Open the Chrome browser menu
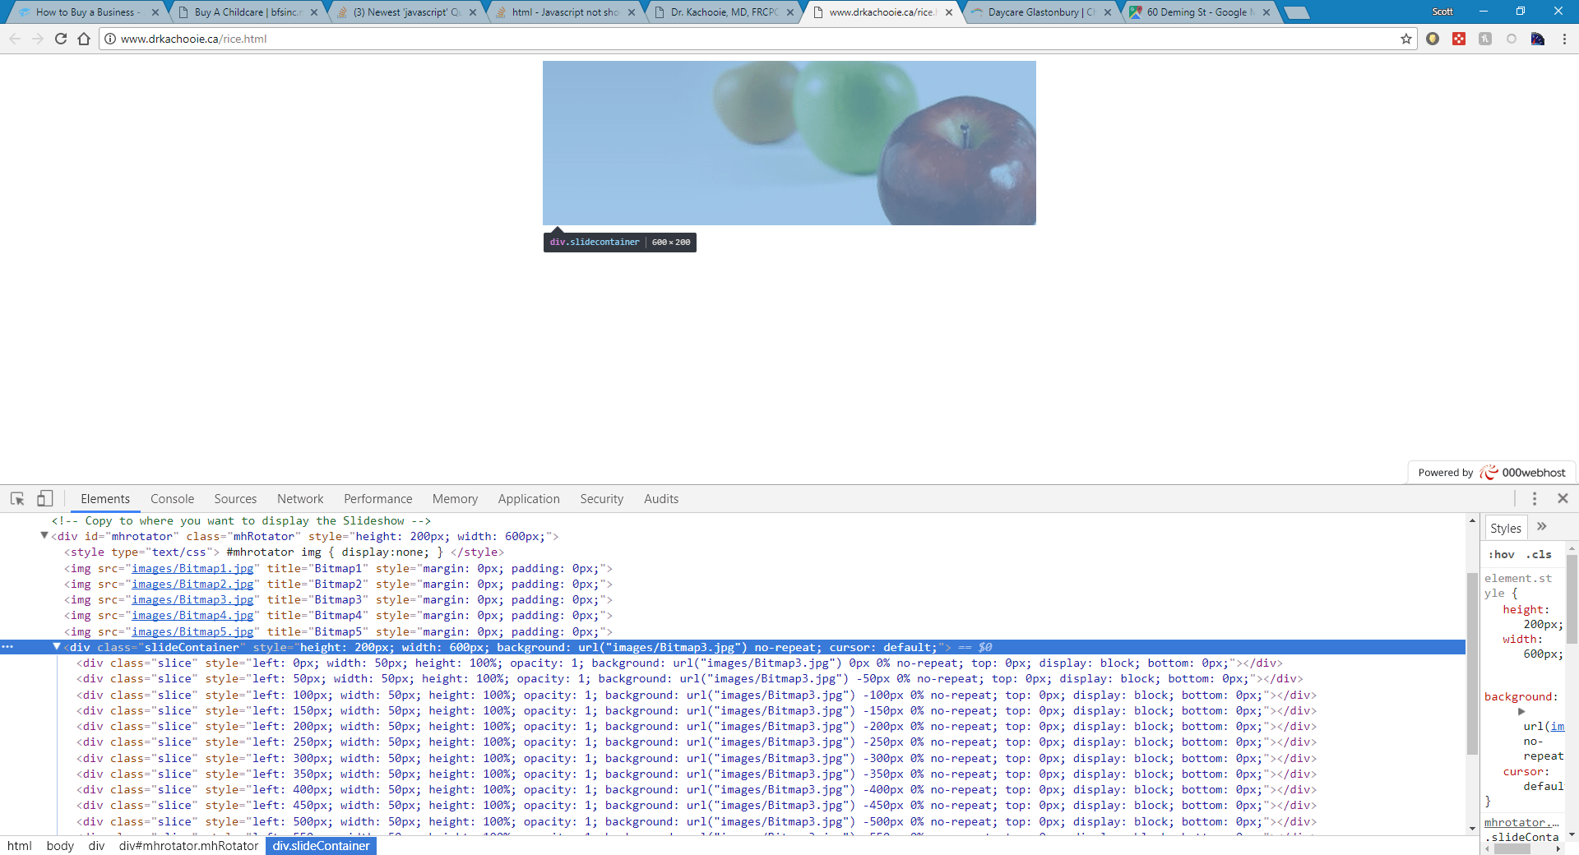Viewport: 1579px width, 855px height. 1566,39
